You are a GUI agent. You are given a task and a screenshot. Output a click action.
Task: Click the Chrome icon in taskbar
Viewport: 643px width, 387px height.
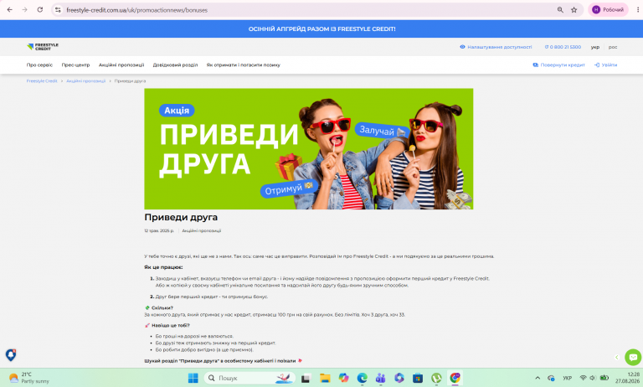coord(455,378)
